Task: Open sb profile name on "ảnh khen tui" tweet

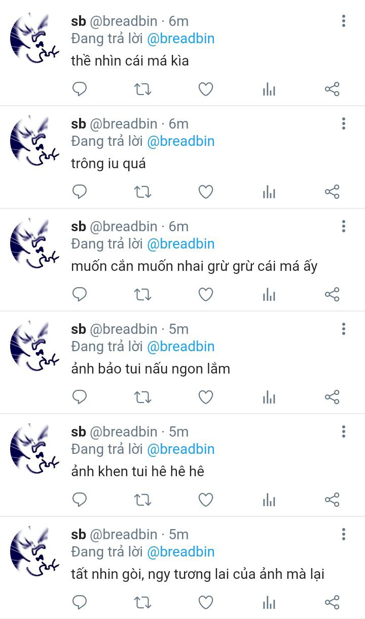Action: coord(79,431)
